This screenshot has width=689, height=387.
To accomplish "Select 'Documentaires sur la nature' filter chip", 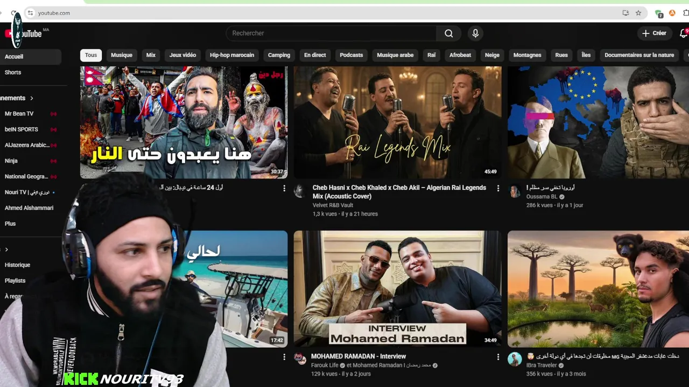I will pyautogui.click(x=639, y=55).
